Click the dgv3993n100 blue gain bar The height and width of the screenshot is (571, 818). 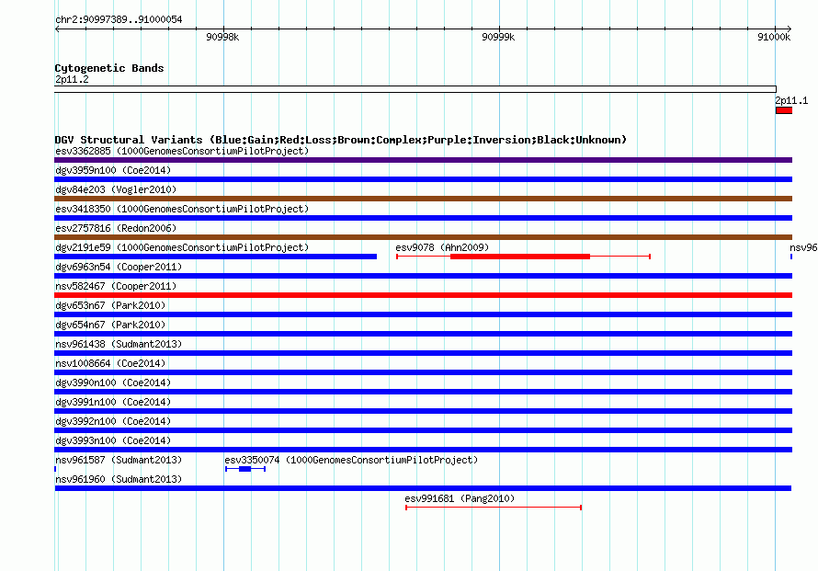[x=423, y=450]
